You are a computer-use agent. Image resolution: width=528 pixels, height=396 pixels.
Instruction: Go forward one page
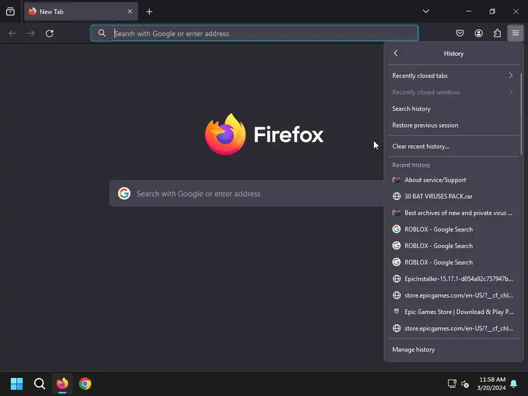coord(31,34)
